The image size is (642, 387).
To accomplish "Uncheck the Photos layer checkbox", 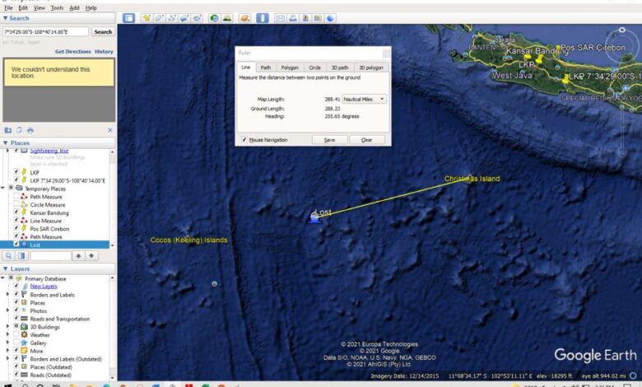I will click(16, 310).
